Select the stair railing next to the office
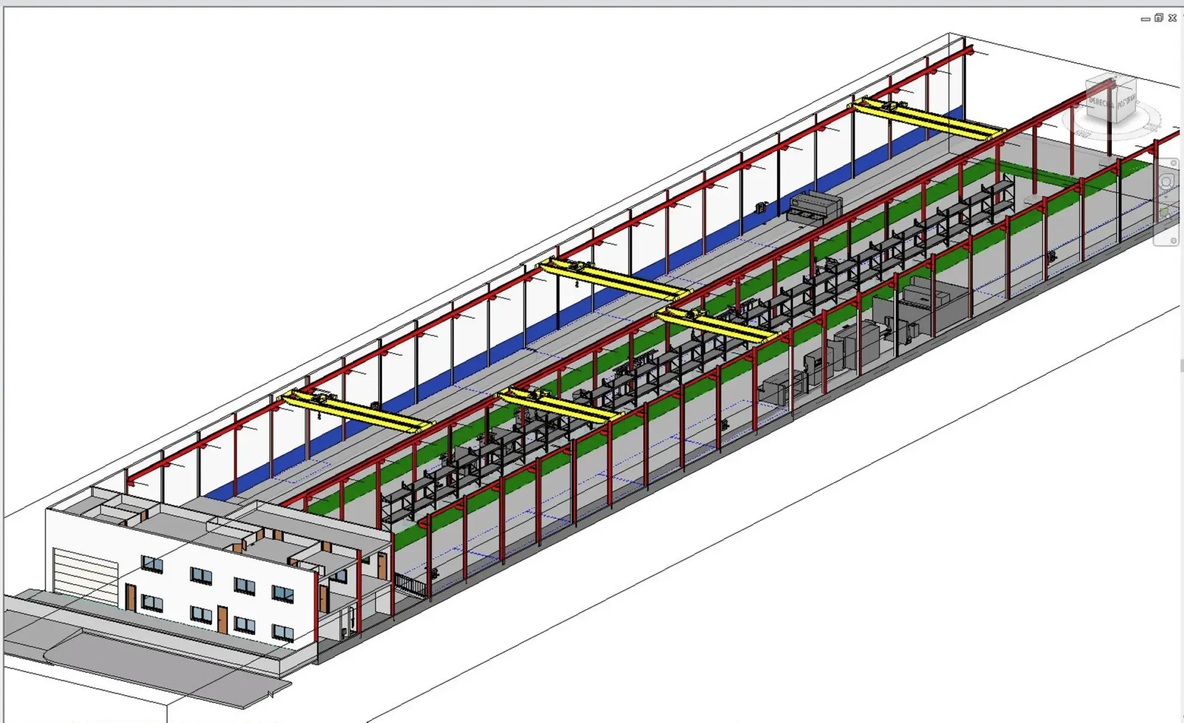 [410, 584]
